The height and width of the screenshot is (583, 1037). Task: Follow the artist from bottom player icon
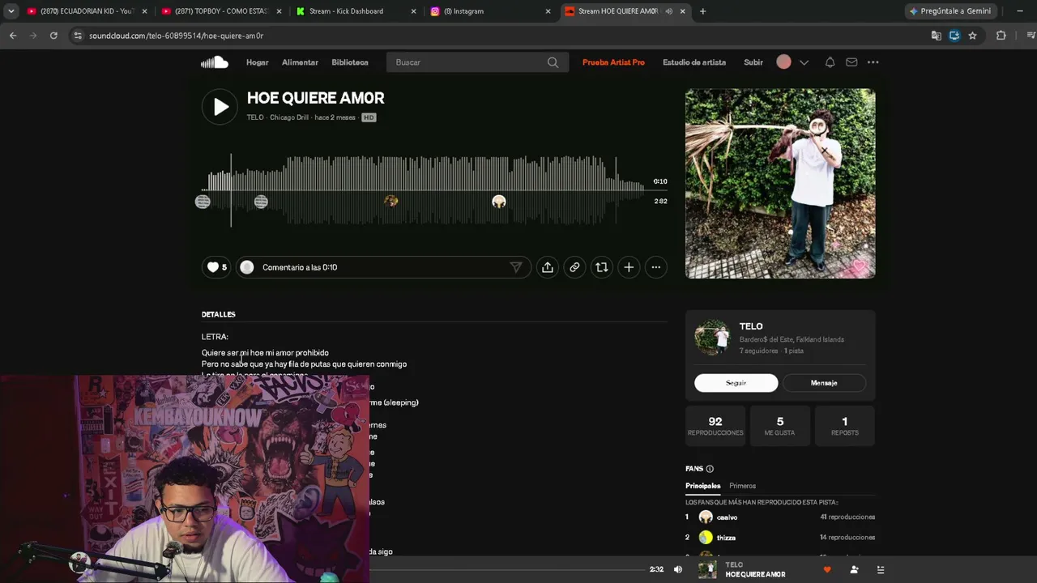click(854, 569)
